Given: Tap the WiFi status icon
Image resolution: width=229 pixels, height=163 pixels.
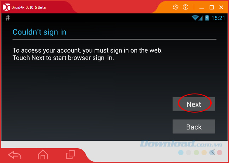Looking at the screenshot, I should point(195,18).
